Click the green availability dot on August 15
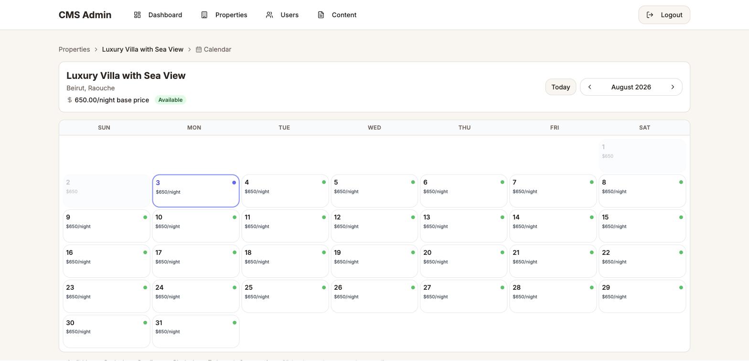The width and height of the screenshot is (749, 361). [x=681, y=217]
